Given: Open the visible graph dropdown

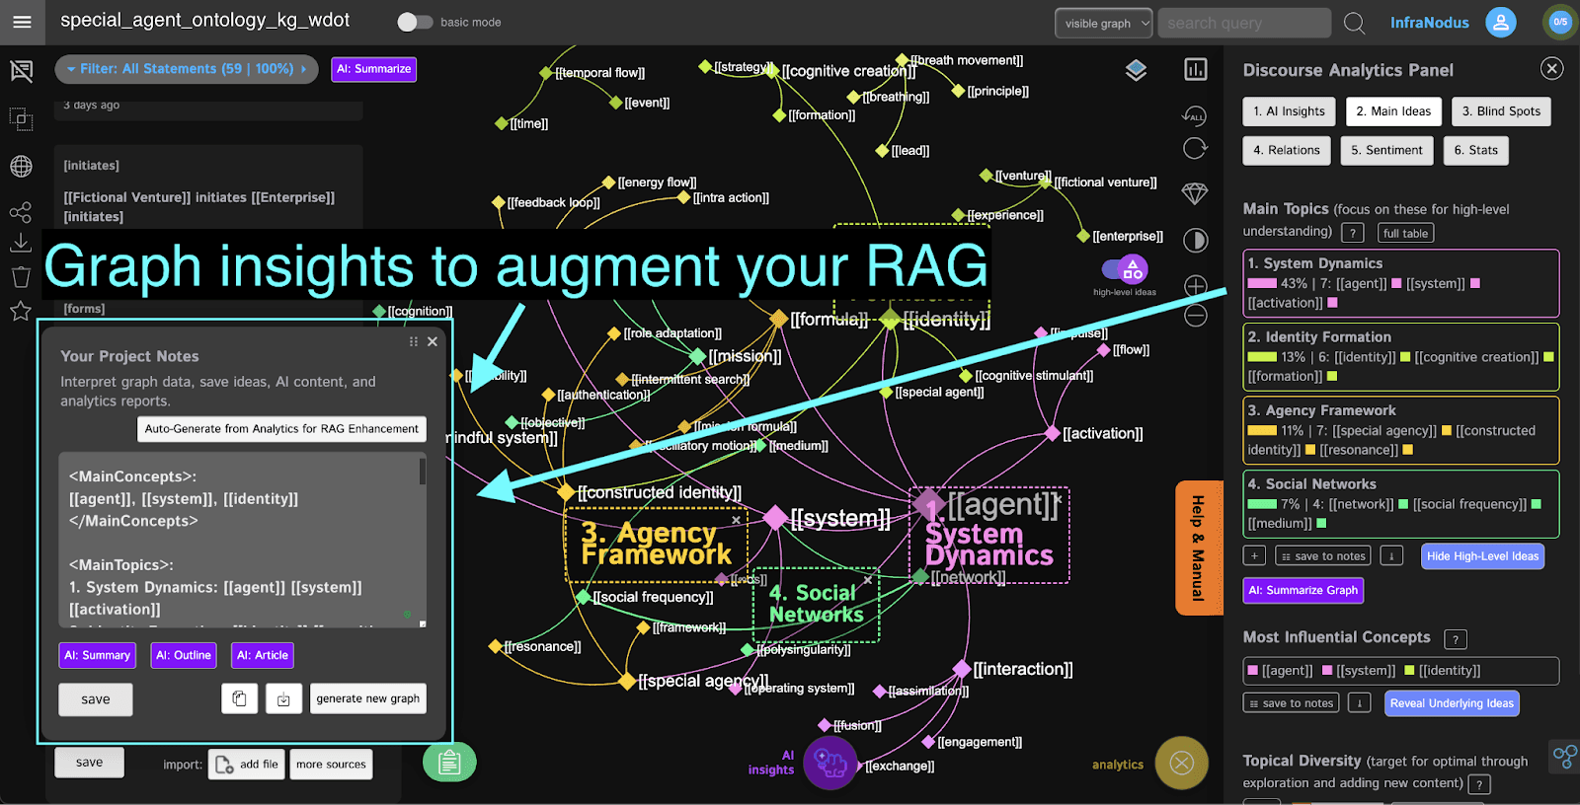Looking at the screenshot, I should [x=1104, y=23].
